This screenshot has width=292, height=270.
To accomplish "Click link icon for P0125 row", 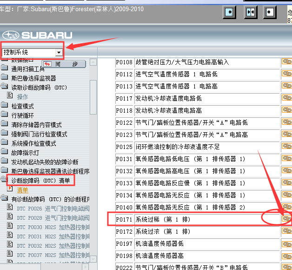I will point(287,146).
